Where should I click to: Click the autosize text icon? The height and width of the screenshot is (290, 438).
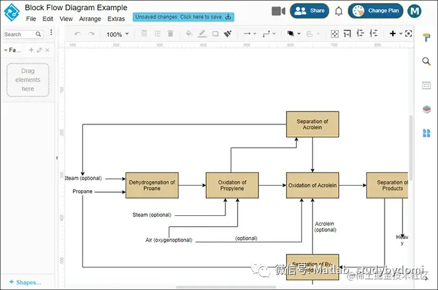point(347,34)
